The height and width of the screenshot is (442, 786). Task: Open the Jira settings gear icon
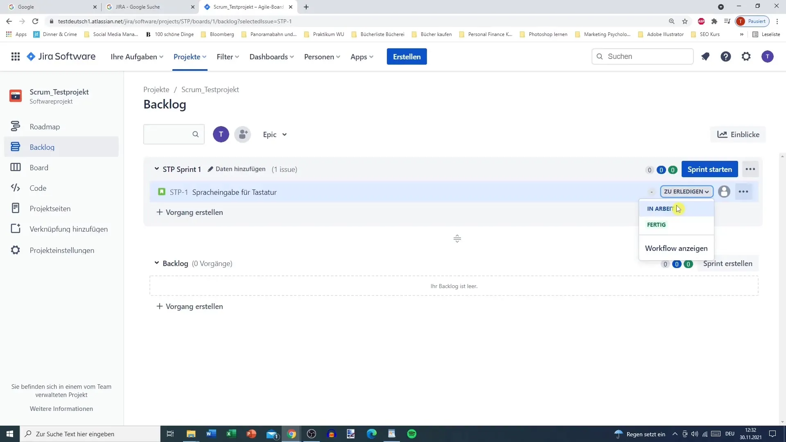tap(746, 56)
